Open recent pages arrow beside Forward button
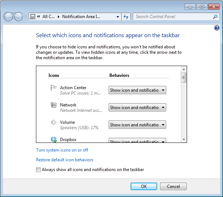 (26, 17)
